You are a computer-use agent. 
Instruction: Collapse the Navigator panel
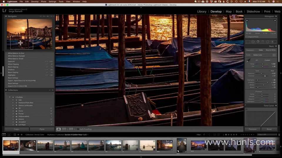click(6, 16)
